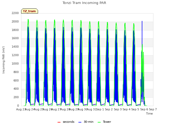Click the 2200 y-axis tick label

point(15,13)
